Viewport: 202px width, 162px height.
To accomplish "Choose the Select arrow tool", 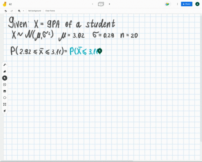I will tap(5, 78).
